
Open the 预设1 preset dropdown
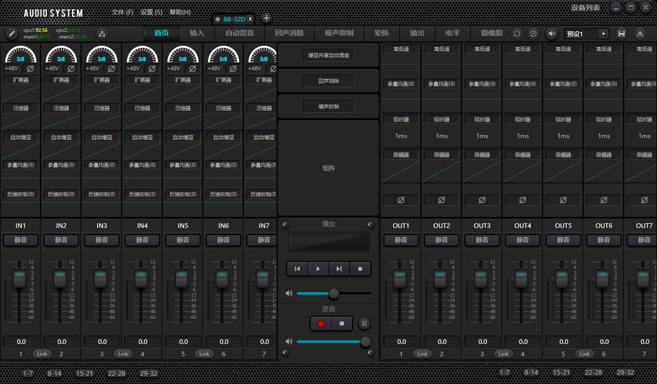603,34
